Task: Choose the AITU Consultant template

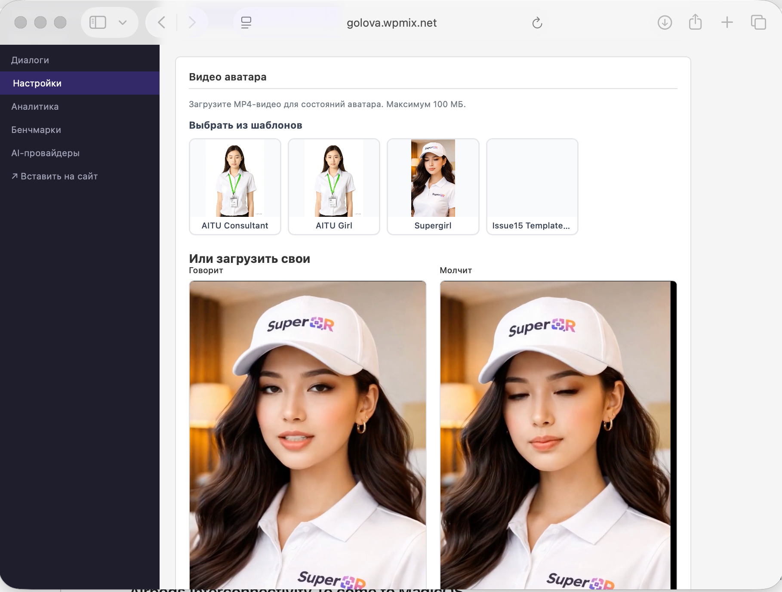Action: pyautogui.click(x=235, y=187)
